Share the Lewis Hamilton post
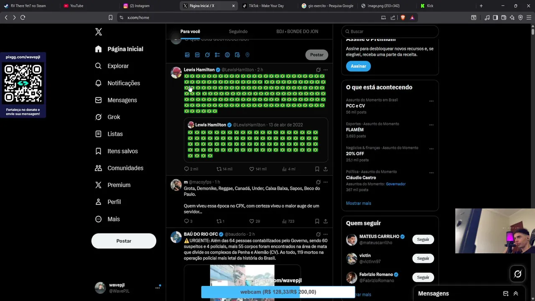 tap(326, 169)
